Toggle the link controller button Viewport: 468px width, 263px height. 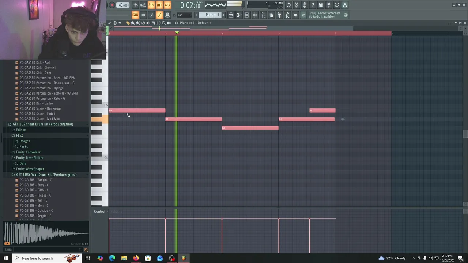pyautogui.click(x=159, y=15)
